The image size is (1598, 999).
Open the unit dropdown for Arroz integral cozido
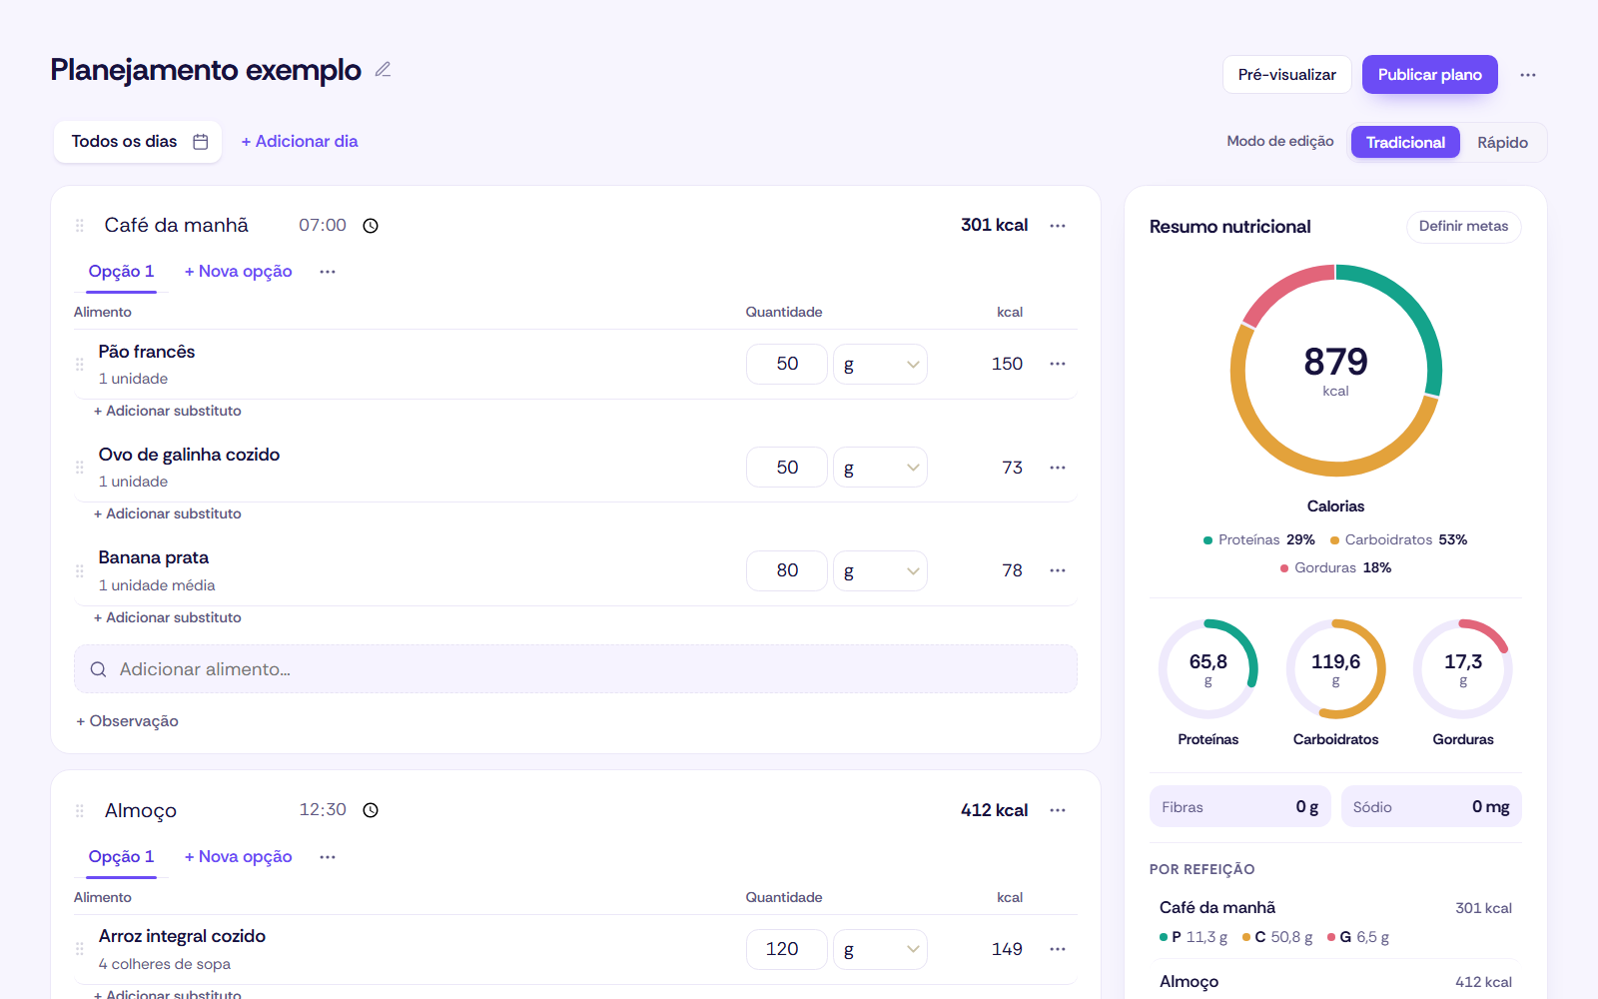tap(880, 949)
